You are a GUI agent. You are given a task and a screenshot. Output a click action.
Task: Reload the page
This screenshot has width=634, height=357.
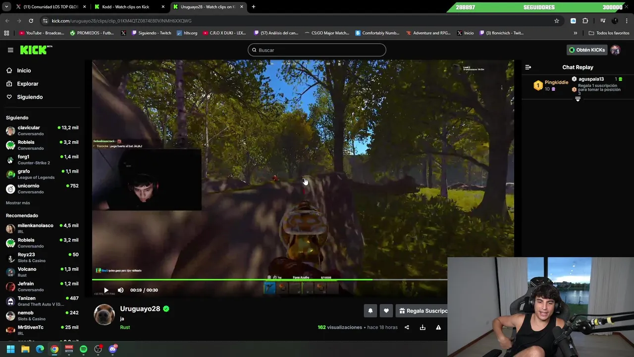[x=31, y=21]
